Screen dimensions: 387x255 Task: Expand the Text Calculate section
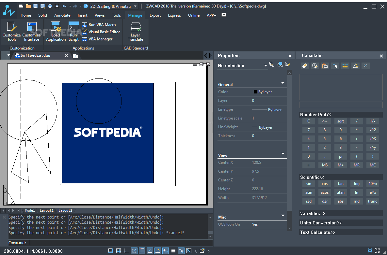(x=341, y=232)
